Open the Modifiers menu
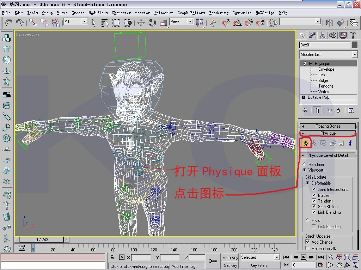The width and height of the screenshot is (361, 270). click(98, 13)
